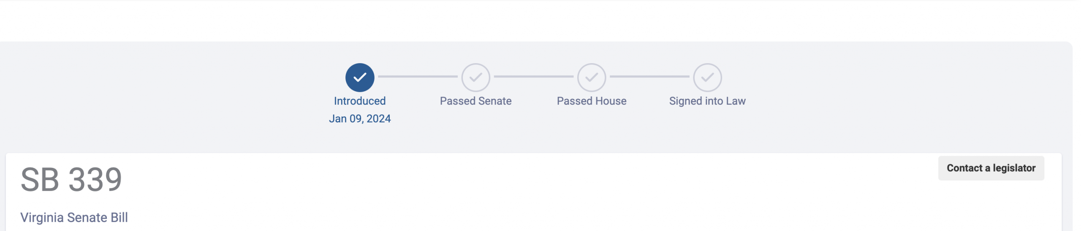Click the Jan 09, 2024 introduced date
1081x231 pixels.
tap(360, 119)
